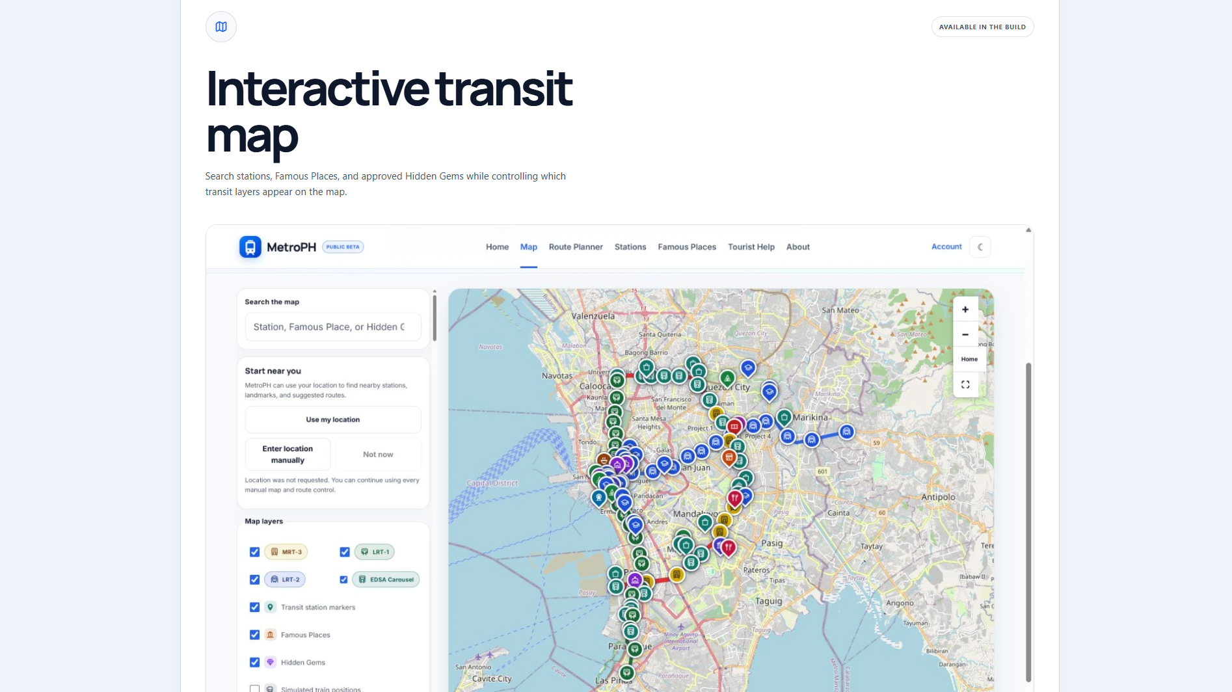Click the embedded preview vertical scrollbar
This screenshot has height=692, width=1232.
tap(1028, 522)
